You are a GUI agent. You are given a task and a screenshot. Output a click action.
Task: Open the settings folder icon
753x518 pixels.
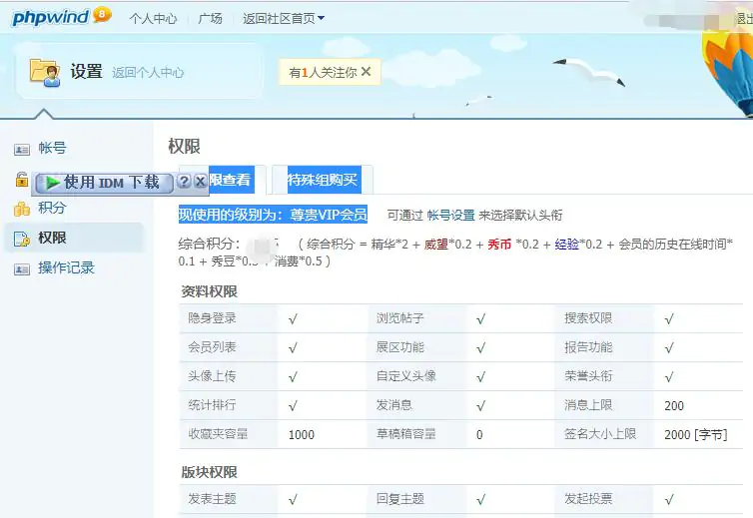(45, 73)
